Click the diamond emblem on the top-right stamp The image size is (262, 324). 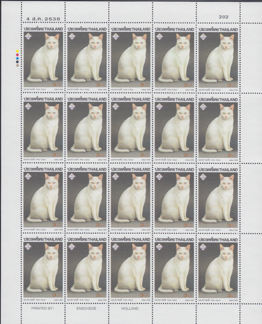coord(203,37)
